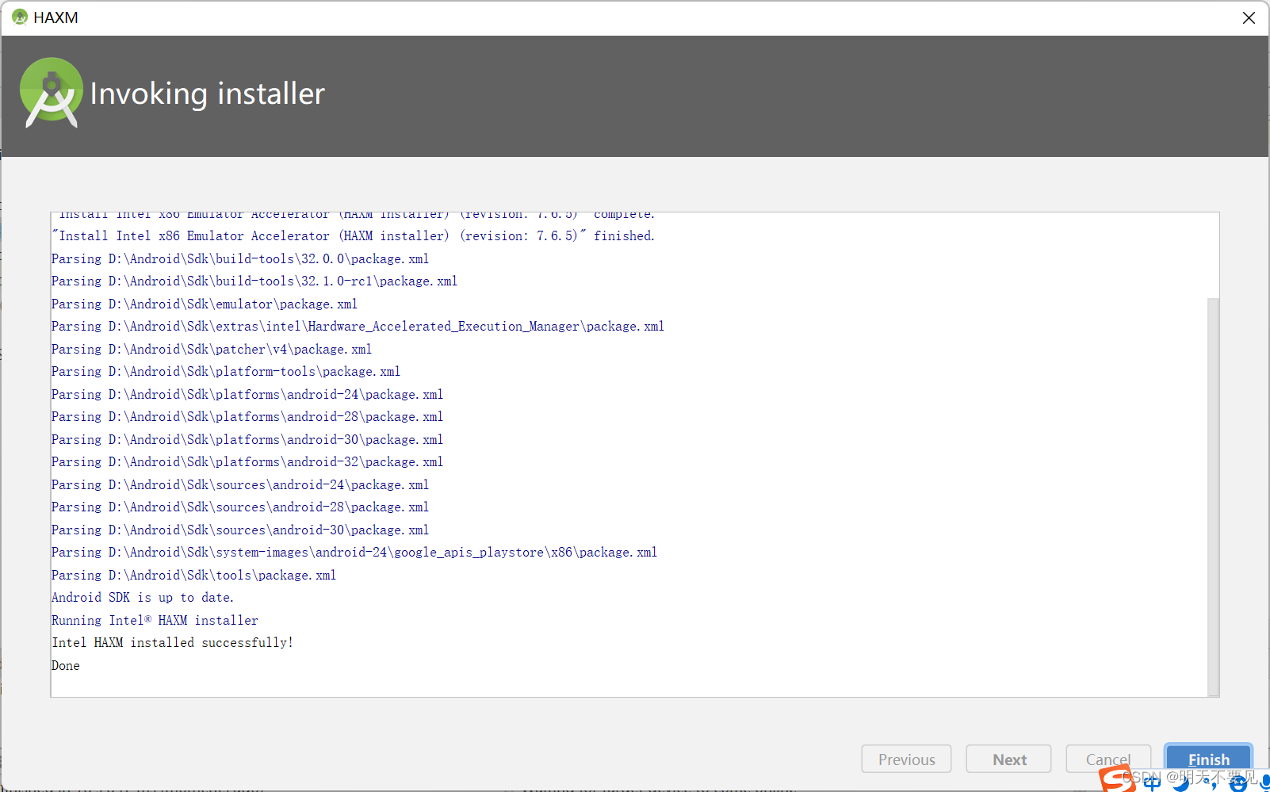Viewport: 1270px width, 792px height.
Task: Close the HAXM window
Action: coord(1249,17)
